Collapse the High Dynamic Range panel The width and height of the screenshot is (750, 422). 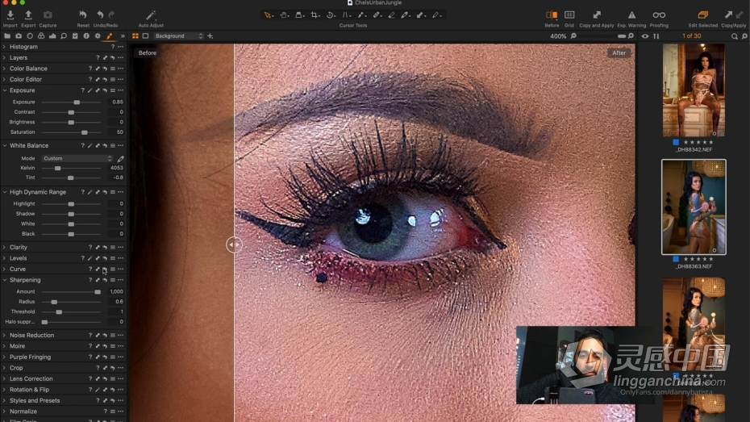(4, 192)
